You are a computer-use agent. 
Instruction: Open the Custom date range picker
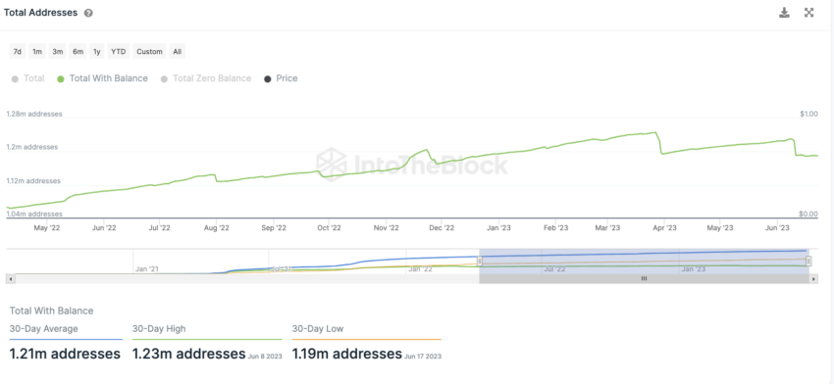point(149,52)
